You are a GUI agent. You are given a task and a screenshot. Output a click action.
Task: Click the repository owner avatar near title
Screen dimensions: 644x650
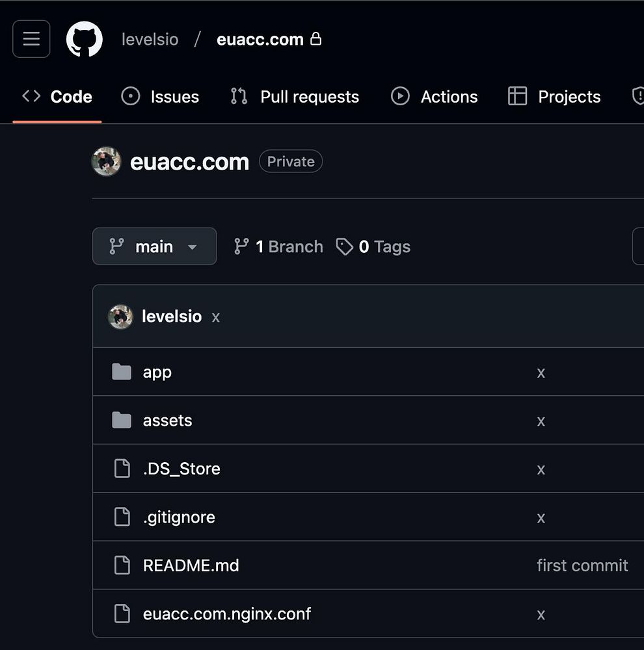[106, 162]
